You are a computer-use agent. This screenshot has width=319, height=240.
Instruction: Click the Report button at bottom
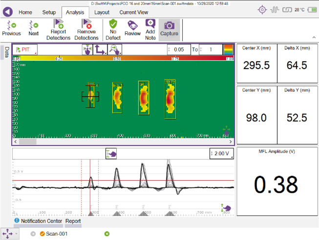pyautogui.click(x=73, y=221)
